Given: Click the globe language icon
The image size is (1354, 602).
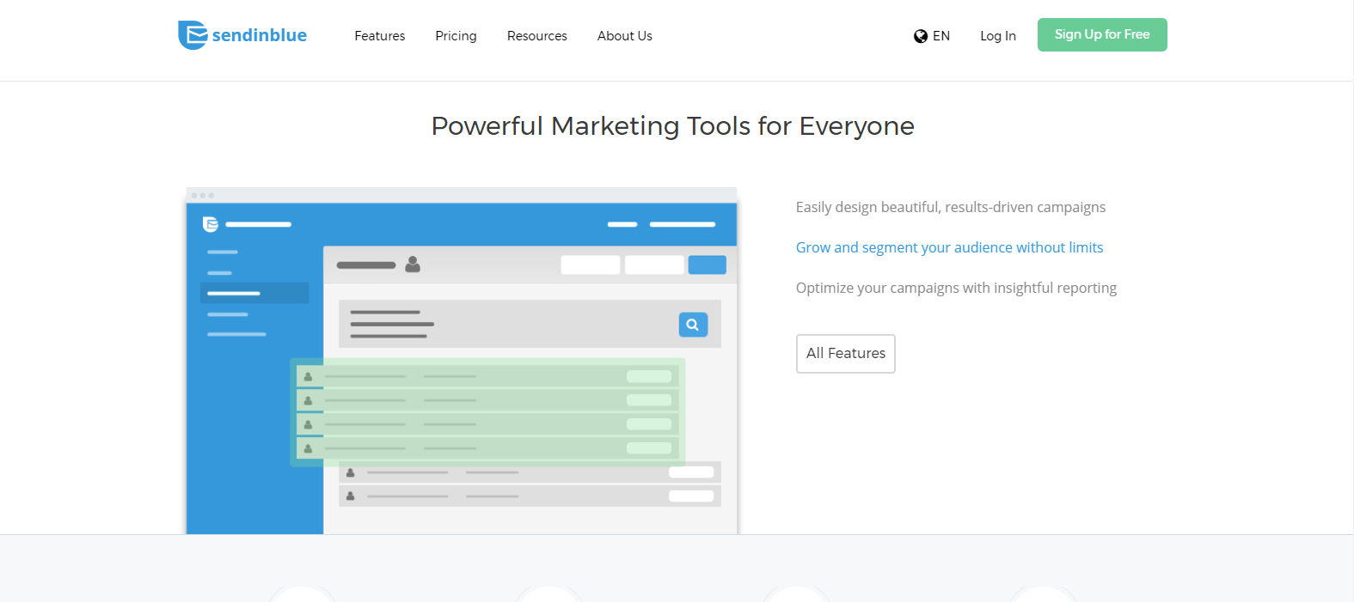Looking at the screenshot, I should point(921,36).
